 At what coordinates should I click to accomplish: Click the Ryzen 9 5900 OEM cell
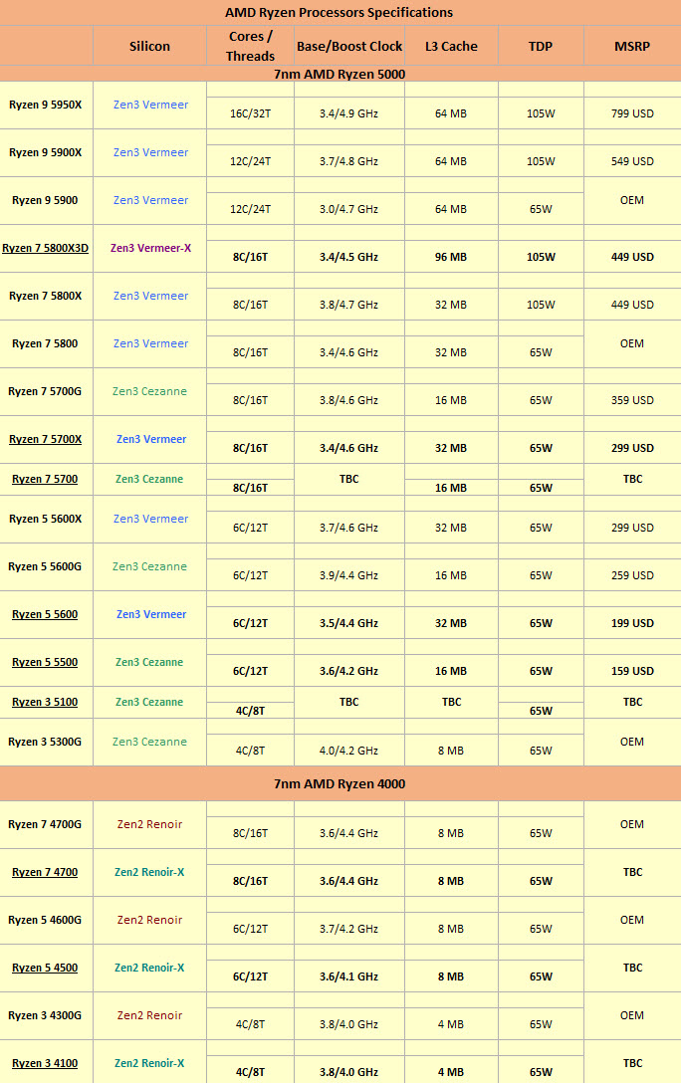pos(632,200)
